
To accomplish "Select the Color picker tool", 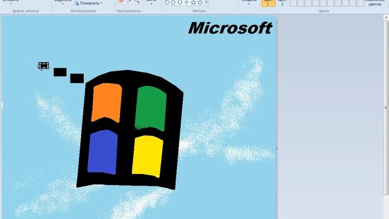I will (129, 1).
